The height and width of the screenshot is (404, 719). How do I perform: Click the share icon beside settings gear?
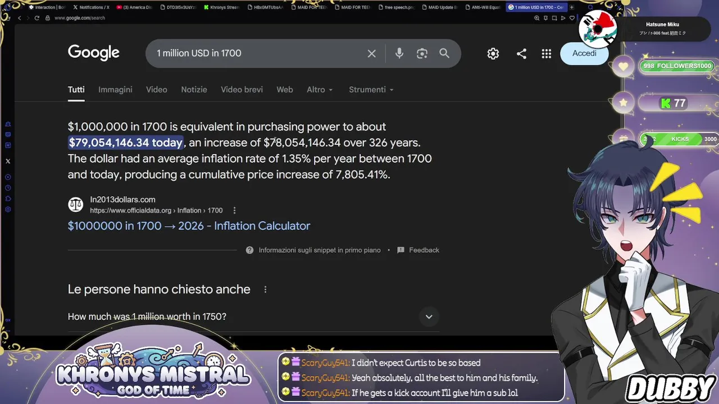coord(522,53)
